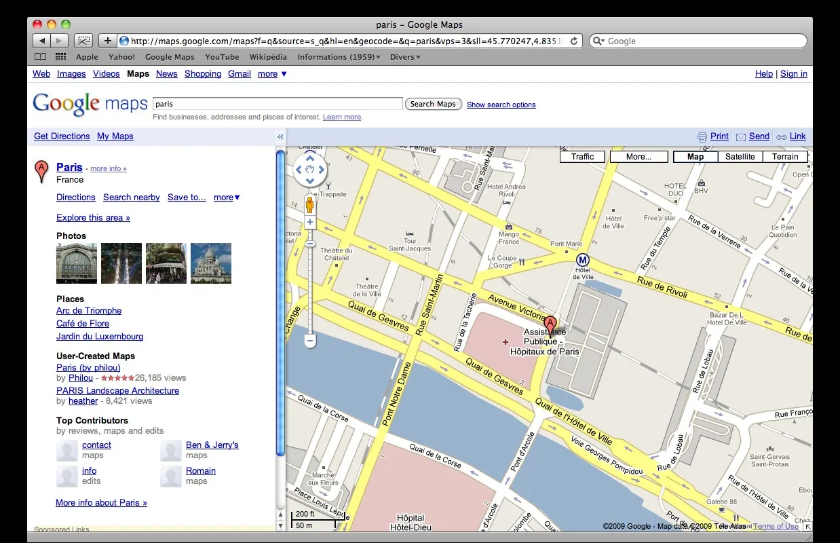Show Top Sites using the grid icon
The height and width of the screenshot is (543, 840).
pyautogui.click(x=61, y=57)
